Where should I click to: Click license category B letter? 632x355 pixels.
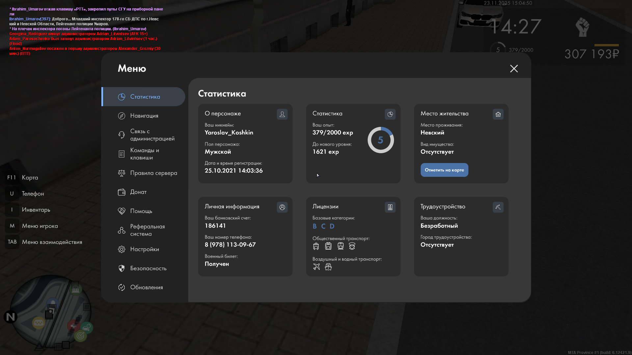[x=315, y=226]
